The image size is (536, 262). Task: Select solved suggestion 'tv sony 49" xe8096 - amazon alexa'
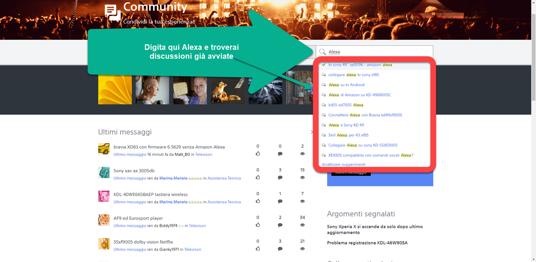click(360, 65)
